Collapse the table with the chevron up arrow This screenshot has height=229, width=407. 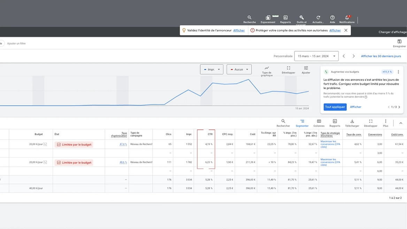pos(401,123)
